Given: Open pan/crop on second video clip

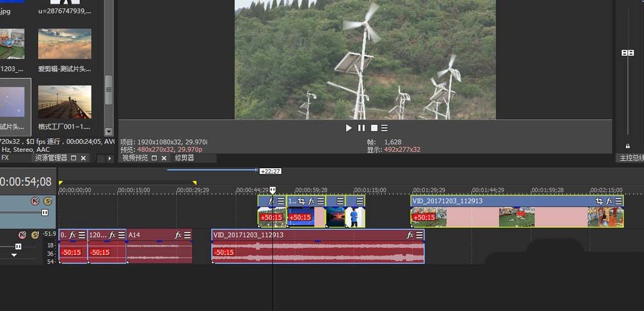Looking at the screenshot, I should 302,201.
